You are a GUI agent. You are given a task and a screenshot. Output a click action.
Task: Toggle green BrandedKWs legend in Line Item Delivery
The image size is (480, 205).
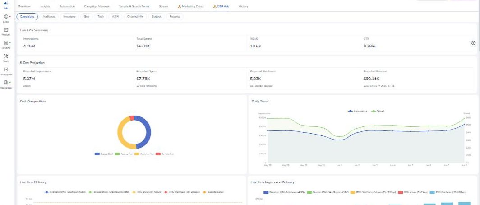click(x=108, y=192)
